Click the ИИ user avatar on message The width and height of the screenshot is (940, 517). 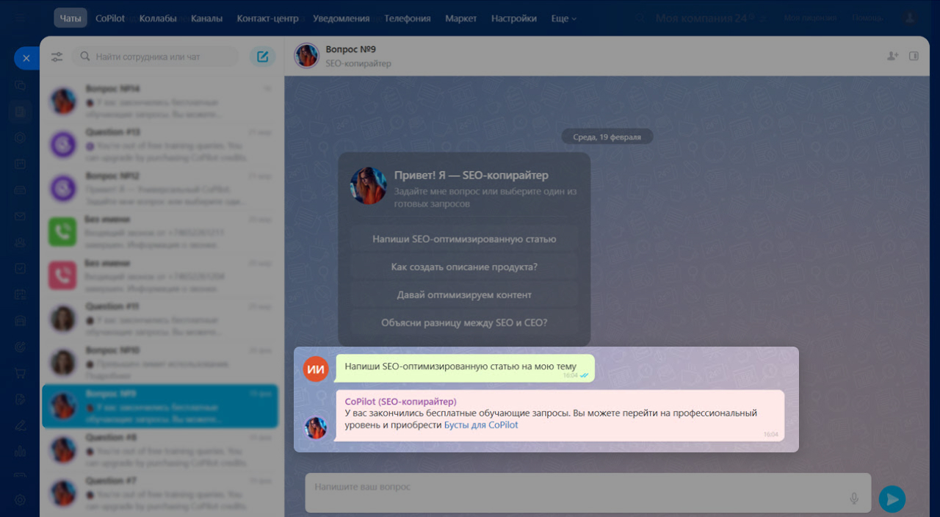coord(315,369)
